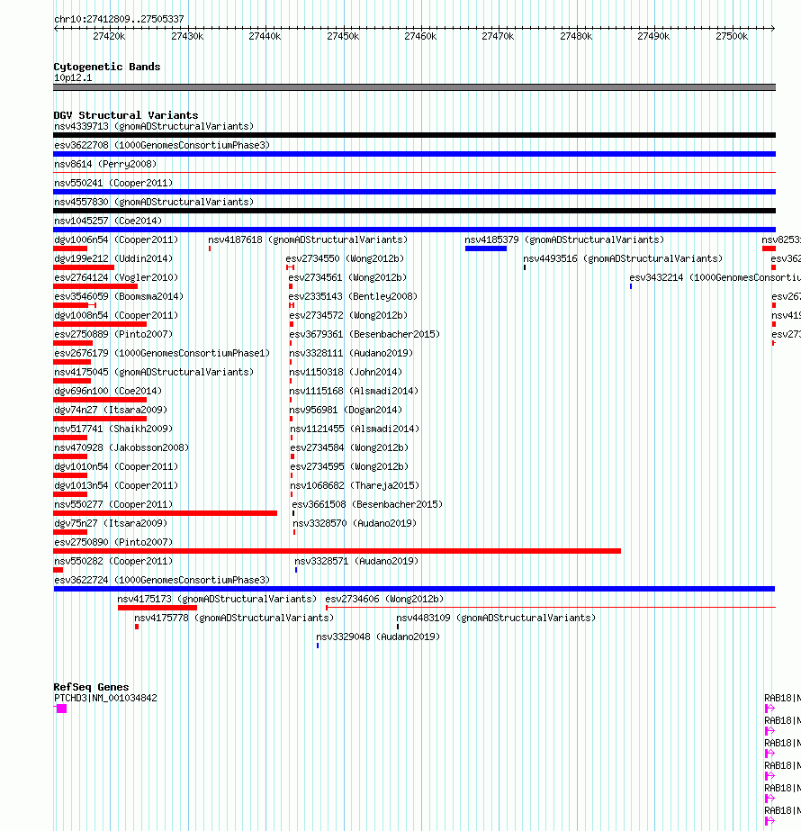The image size is (801, 831).
Task: Click the 27480k ruler position marker
Action: pos(576,36)
